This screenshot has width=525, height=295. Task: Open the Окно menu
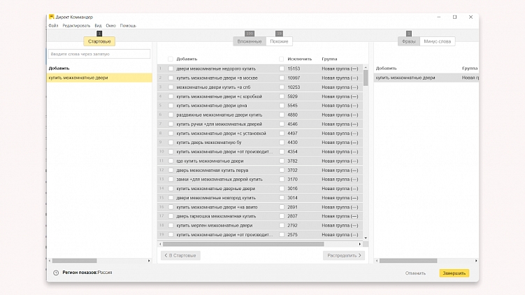click(111, 26)
